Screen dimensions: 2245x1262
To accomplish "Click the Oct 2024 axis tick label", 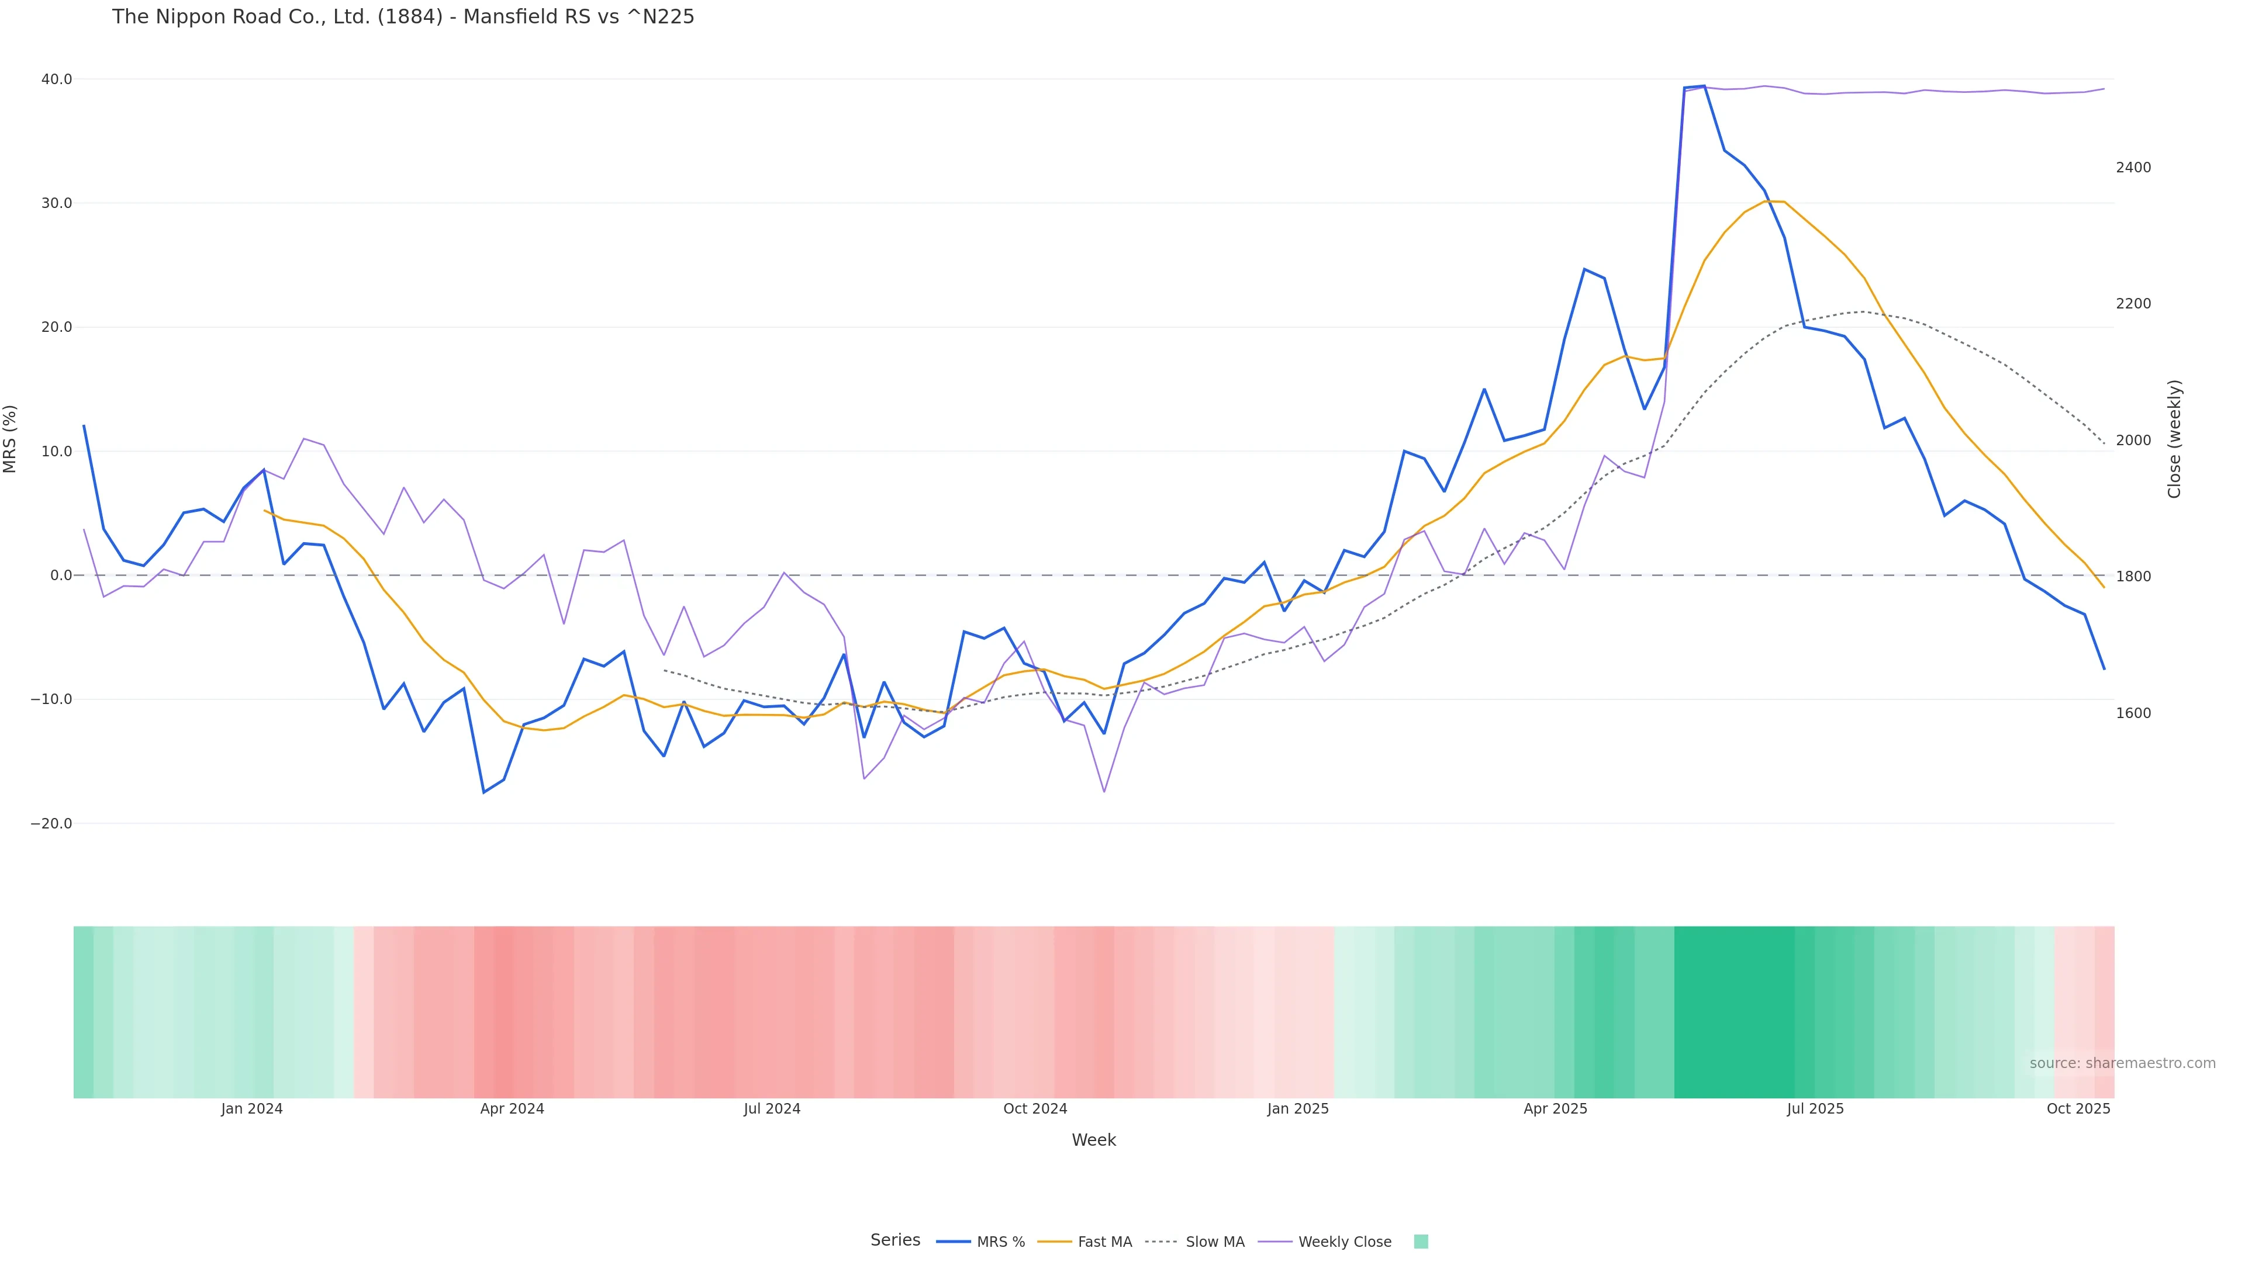I will pos(1034,1109).
